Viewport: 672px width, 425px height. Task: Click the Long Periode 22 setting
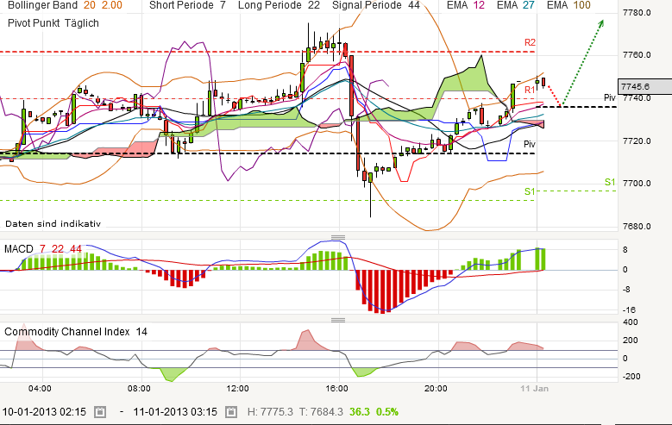click(x=279, y=5)
